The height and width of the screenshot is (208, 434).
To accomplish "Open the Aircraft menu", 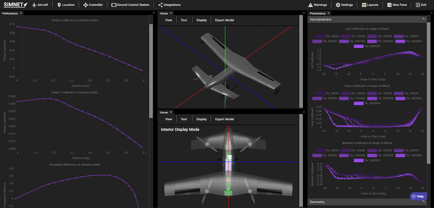I will pyautogui.click(x=40, y=5).
